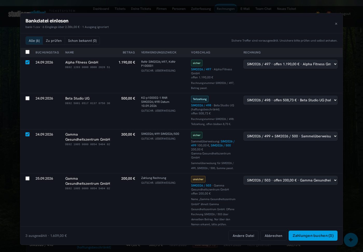
Task: Click the name Beta Studio UG
Action: (x=77, y=98)
